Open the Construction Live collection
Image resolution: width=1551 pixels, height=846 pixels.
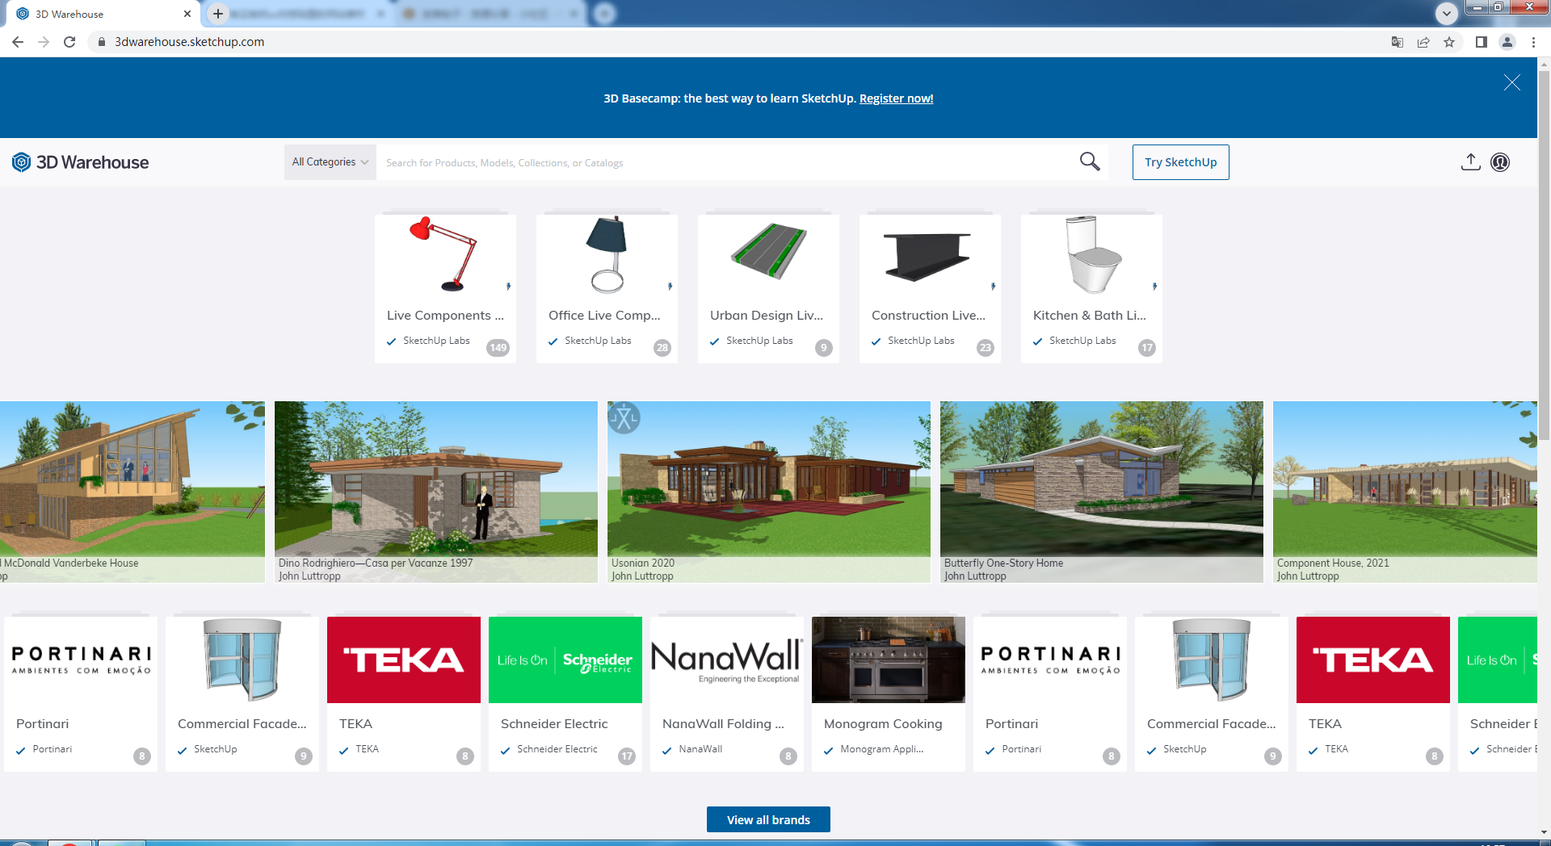click(930, 287)
